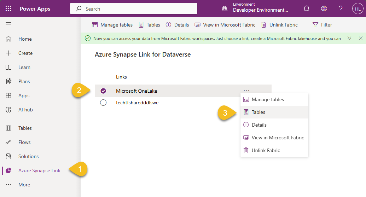The height and width of the screenshot is (197, 366).
Task: Dismiss the Microsoft Fabric notification banner
Action: click(x=361, y=38)
